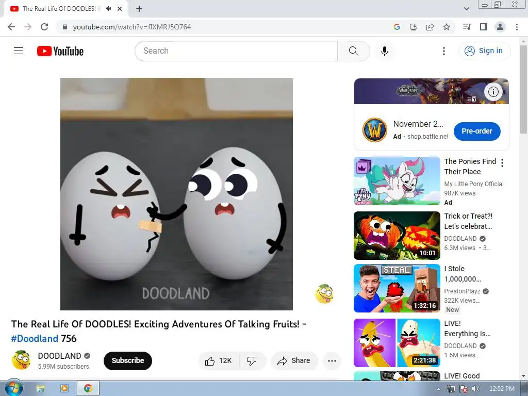Open YouTube settings three-dot menu
Viewport: 528px width, 396px height.
[x=444, y=51]
